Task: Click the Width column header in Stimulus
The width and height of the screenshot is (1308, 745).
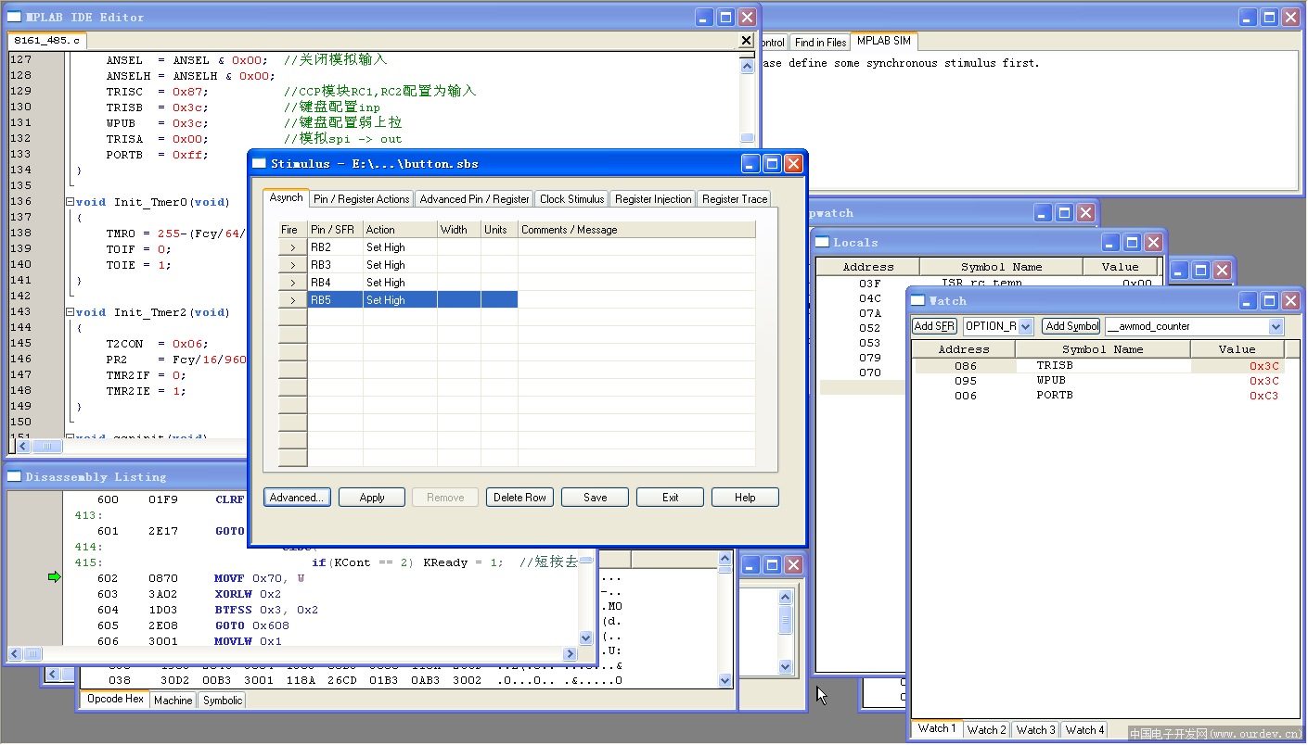Action: pyautogui.click(x=459, y=230)
